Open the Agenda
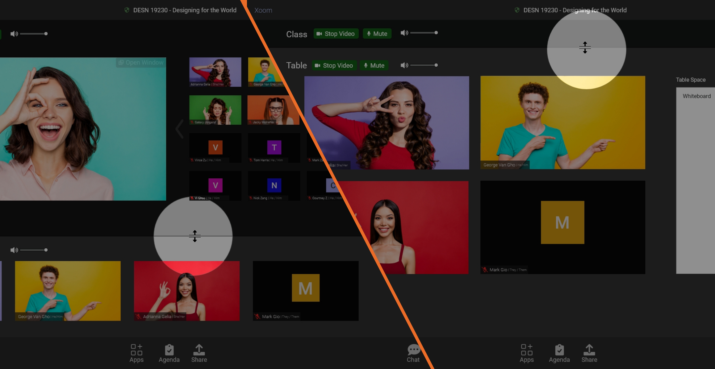The width and height of the screenshot is (715, 369). [x=169, y=353]
